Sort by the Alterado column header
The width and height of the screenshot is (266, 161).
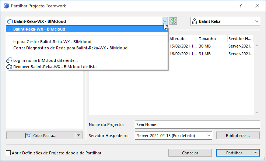pos(183,39)
